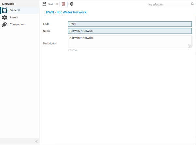This screenshot has height=145, width=196.
Task: Click into the Name input field
Action: pyautogui.click(x=129, y=31)
